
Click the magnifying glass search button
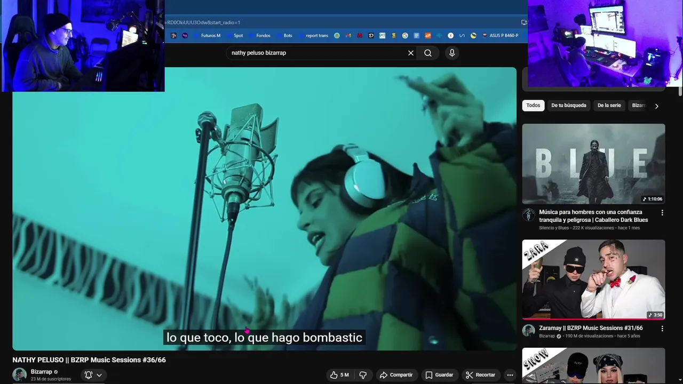point(428,53)
